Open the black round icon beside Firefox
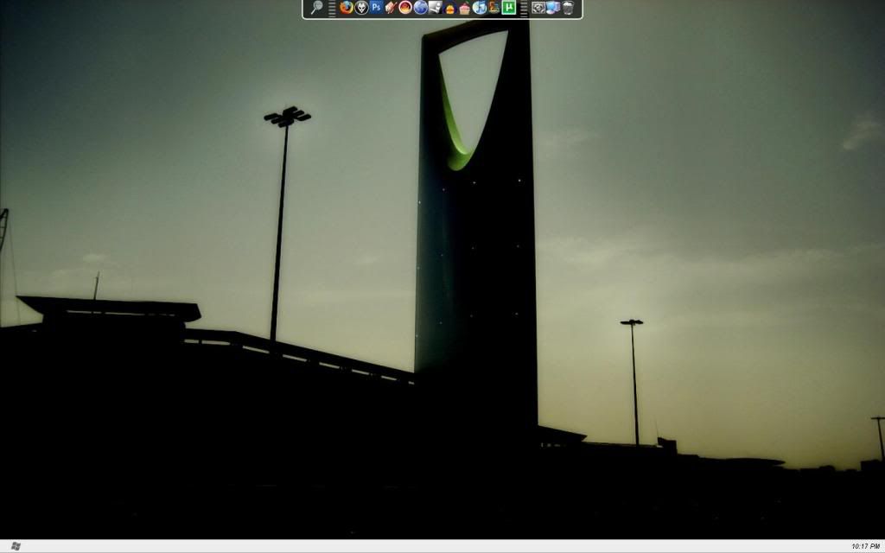The height and width of the screenshot is (553, 885). pos(362,8)
